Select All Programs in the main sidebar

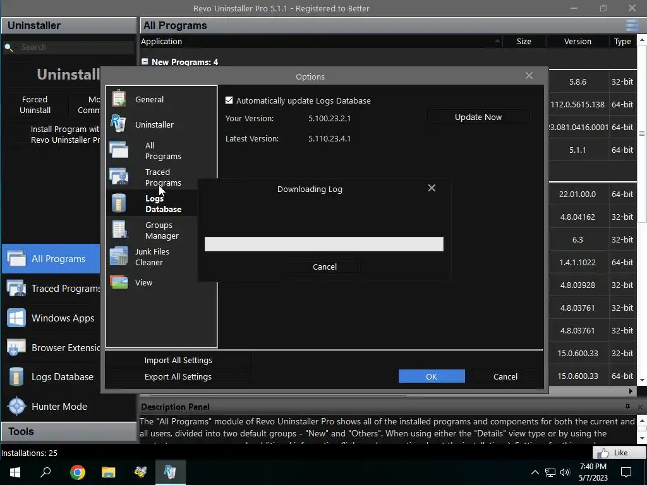tap(51, 258)
